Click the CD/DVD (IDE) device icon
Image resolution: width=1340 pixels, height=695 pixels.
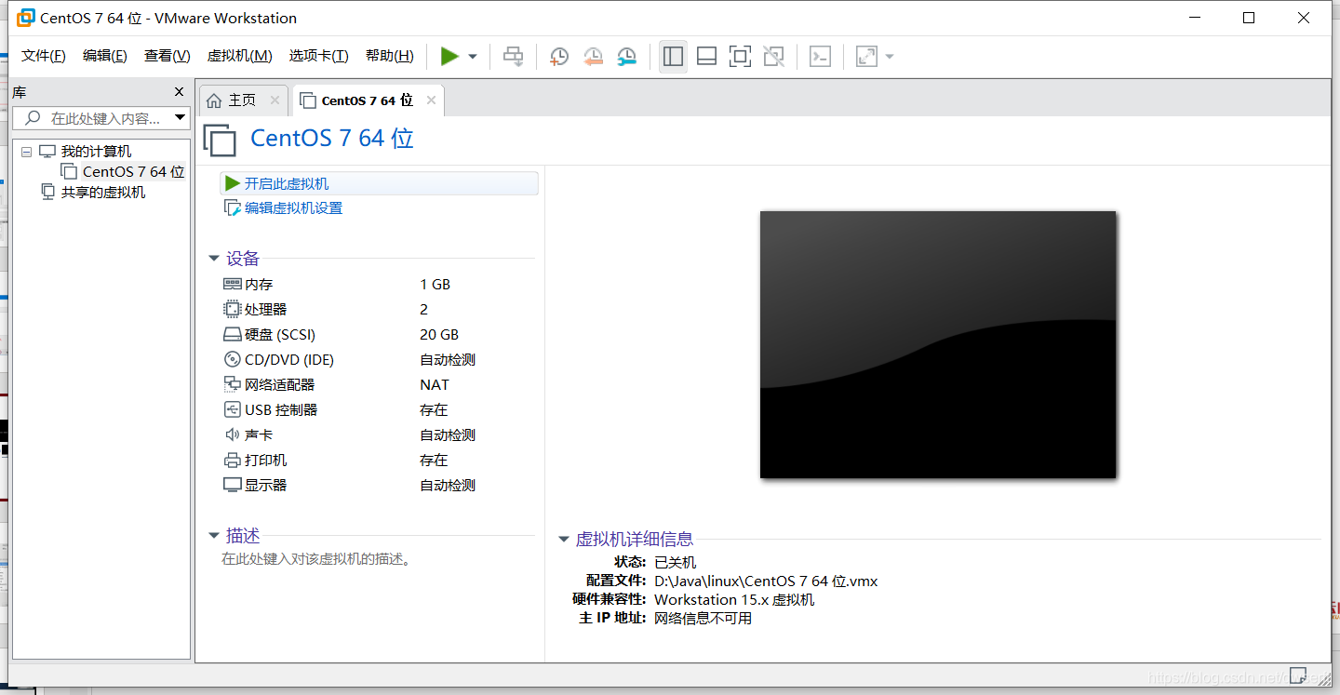click(233, 360)
